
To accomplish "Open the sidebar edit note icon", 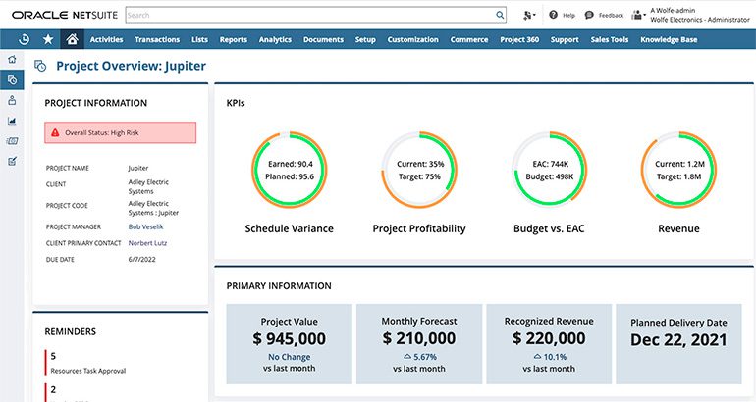I will pyautogui.click(x=12, y=161).
